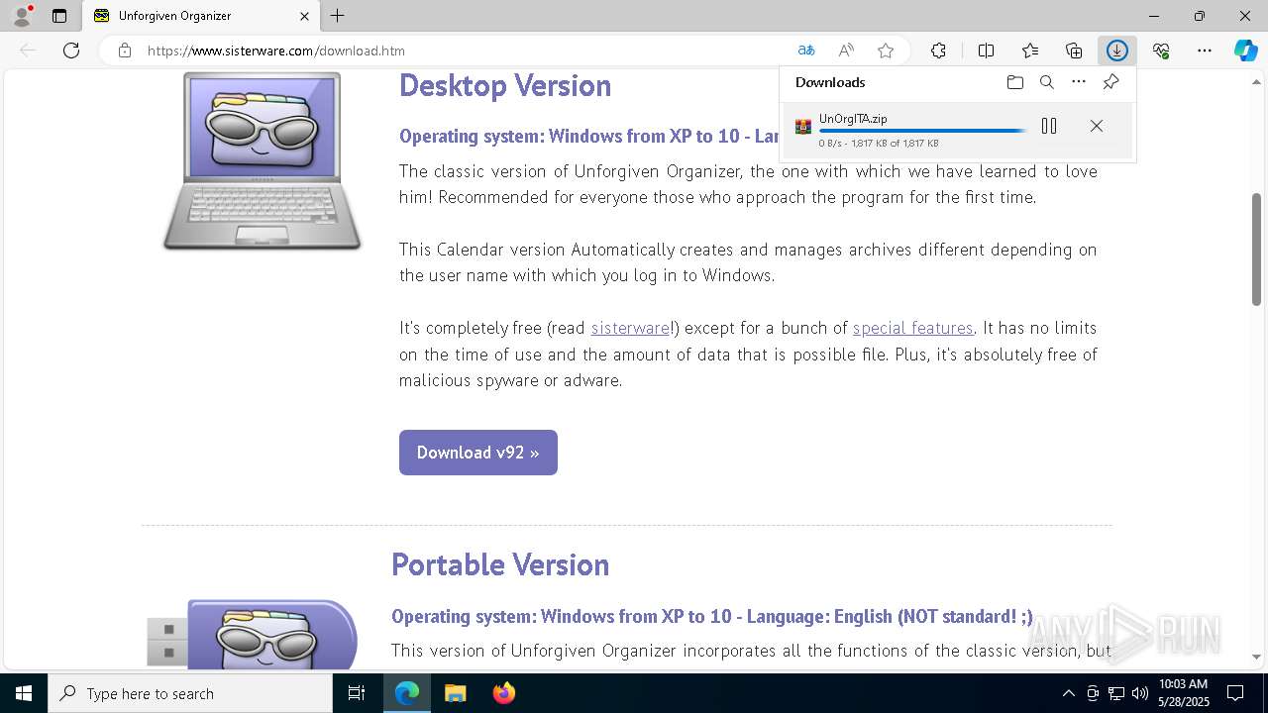Add page to favorites star icon
Screen dimensions: 1268x713
coord(886,51)
